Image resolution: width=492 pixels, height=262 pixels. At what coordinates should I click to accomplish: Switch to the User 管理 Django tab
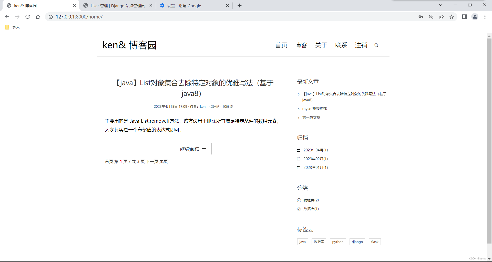coord(118,6)
